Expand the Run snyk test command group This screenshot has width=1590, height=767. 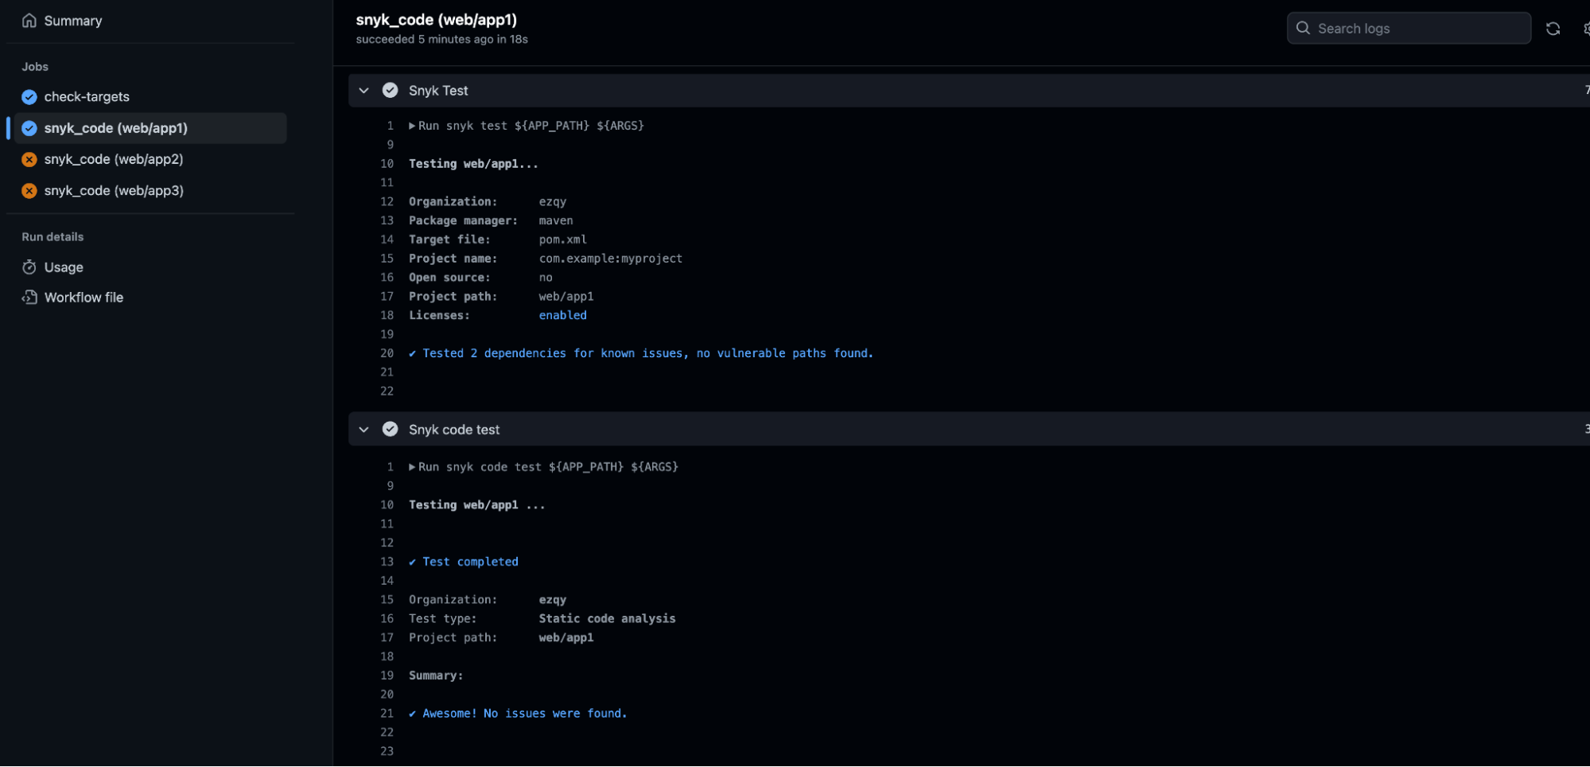412,126
